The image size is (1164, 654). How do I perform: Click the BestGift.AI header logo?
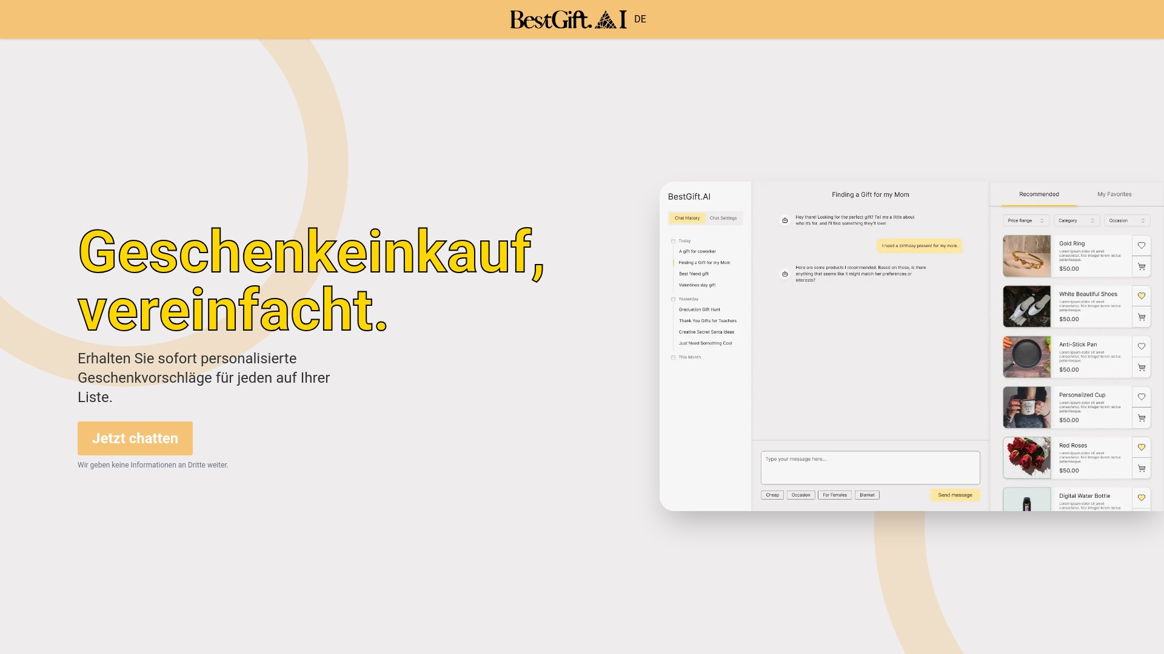[568, 19]
